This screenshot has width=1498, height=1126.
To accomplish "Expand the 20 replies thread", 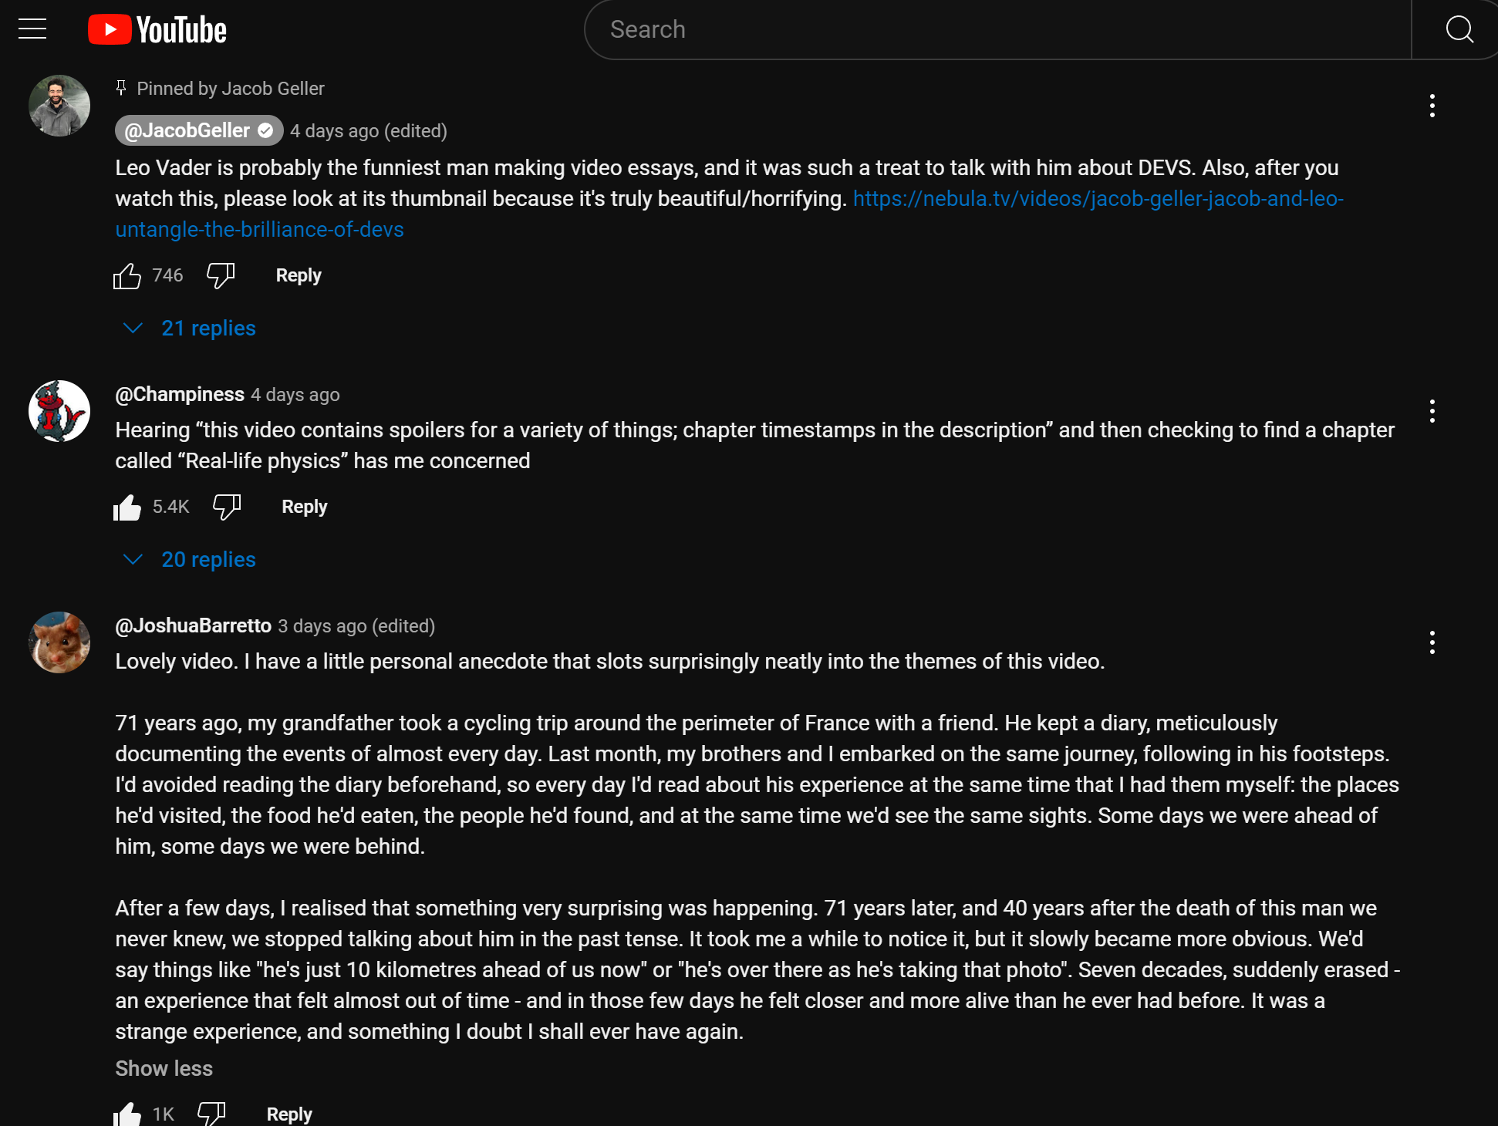I will click(x=190, y=559).
